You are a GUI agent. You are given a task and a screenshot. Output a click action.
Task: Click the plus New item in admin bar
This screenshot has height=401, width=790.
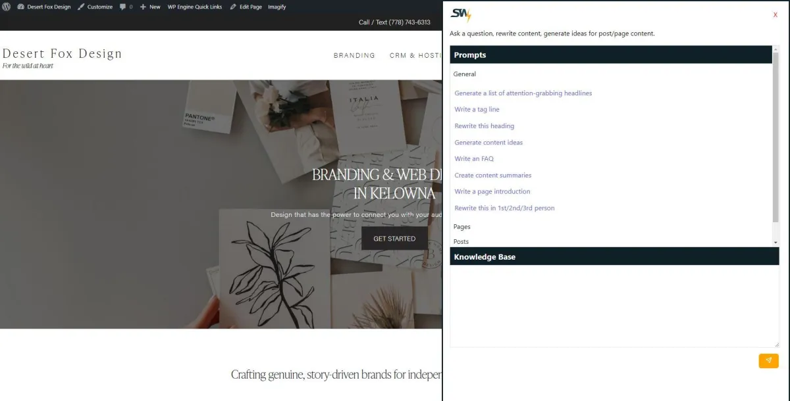150,7
